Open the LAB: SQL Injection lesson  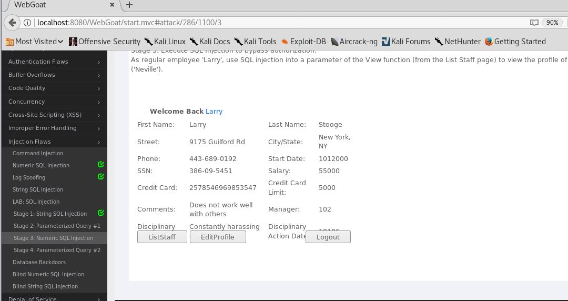36,202
